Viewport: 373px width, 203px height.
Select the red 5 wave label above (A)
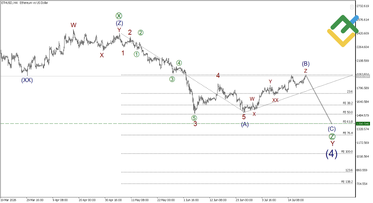click(244, 117)
